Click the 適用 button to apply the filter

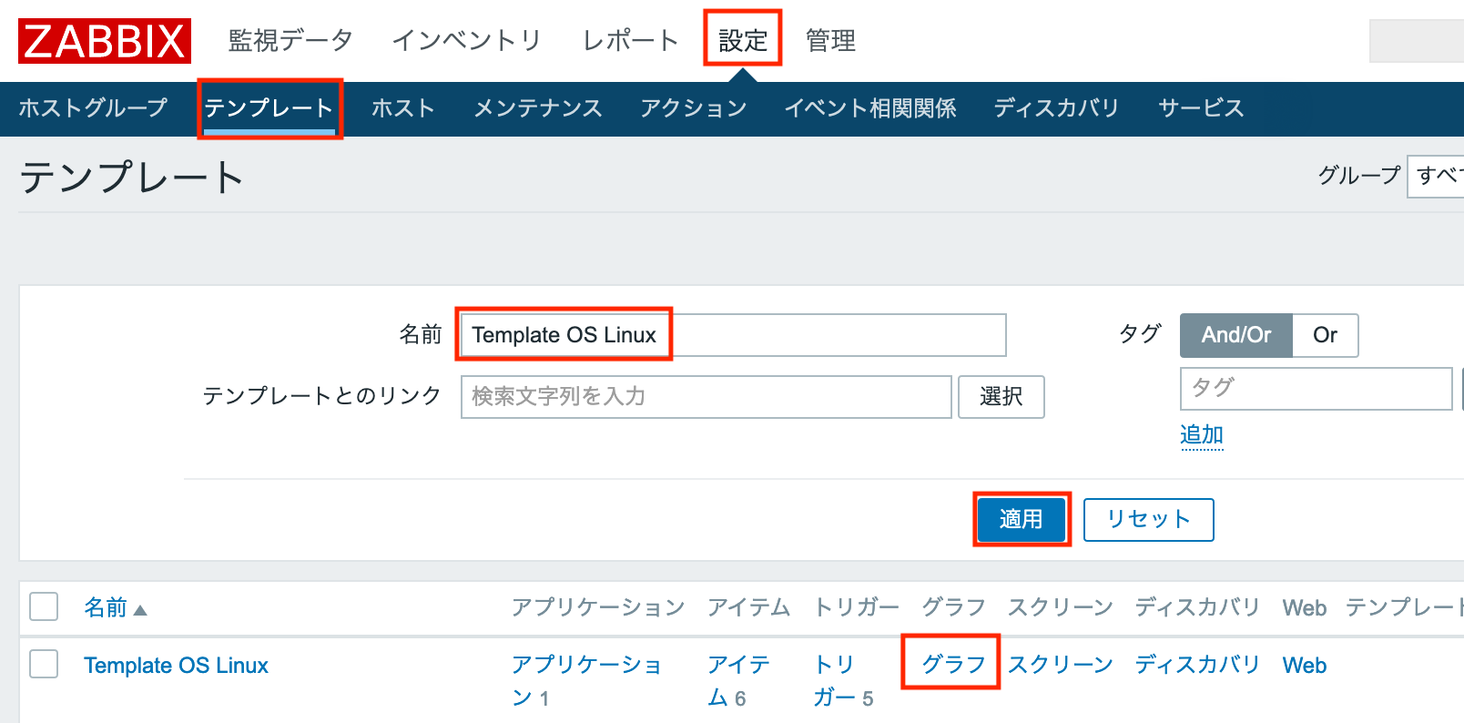tap(1021, 519)
